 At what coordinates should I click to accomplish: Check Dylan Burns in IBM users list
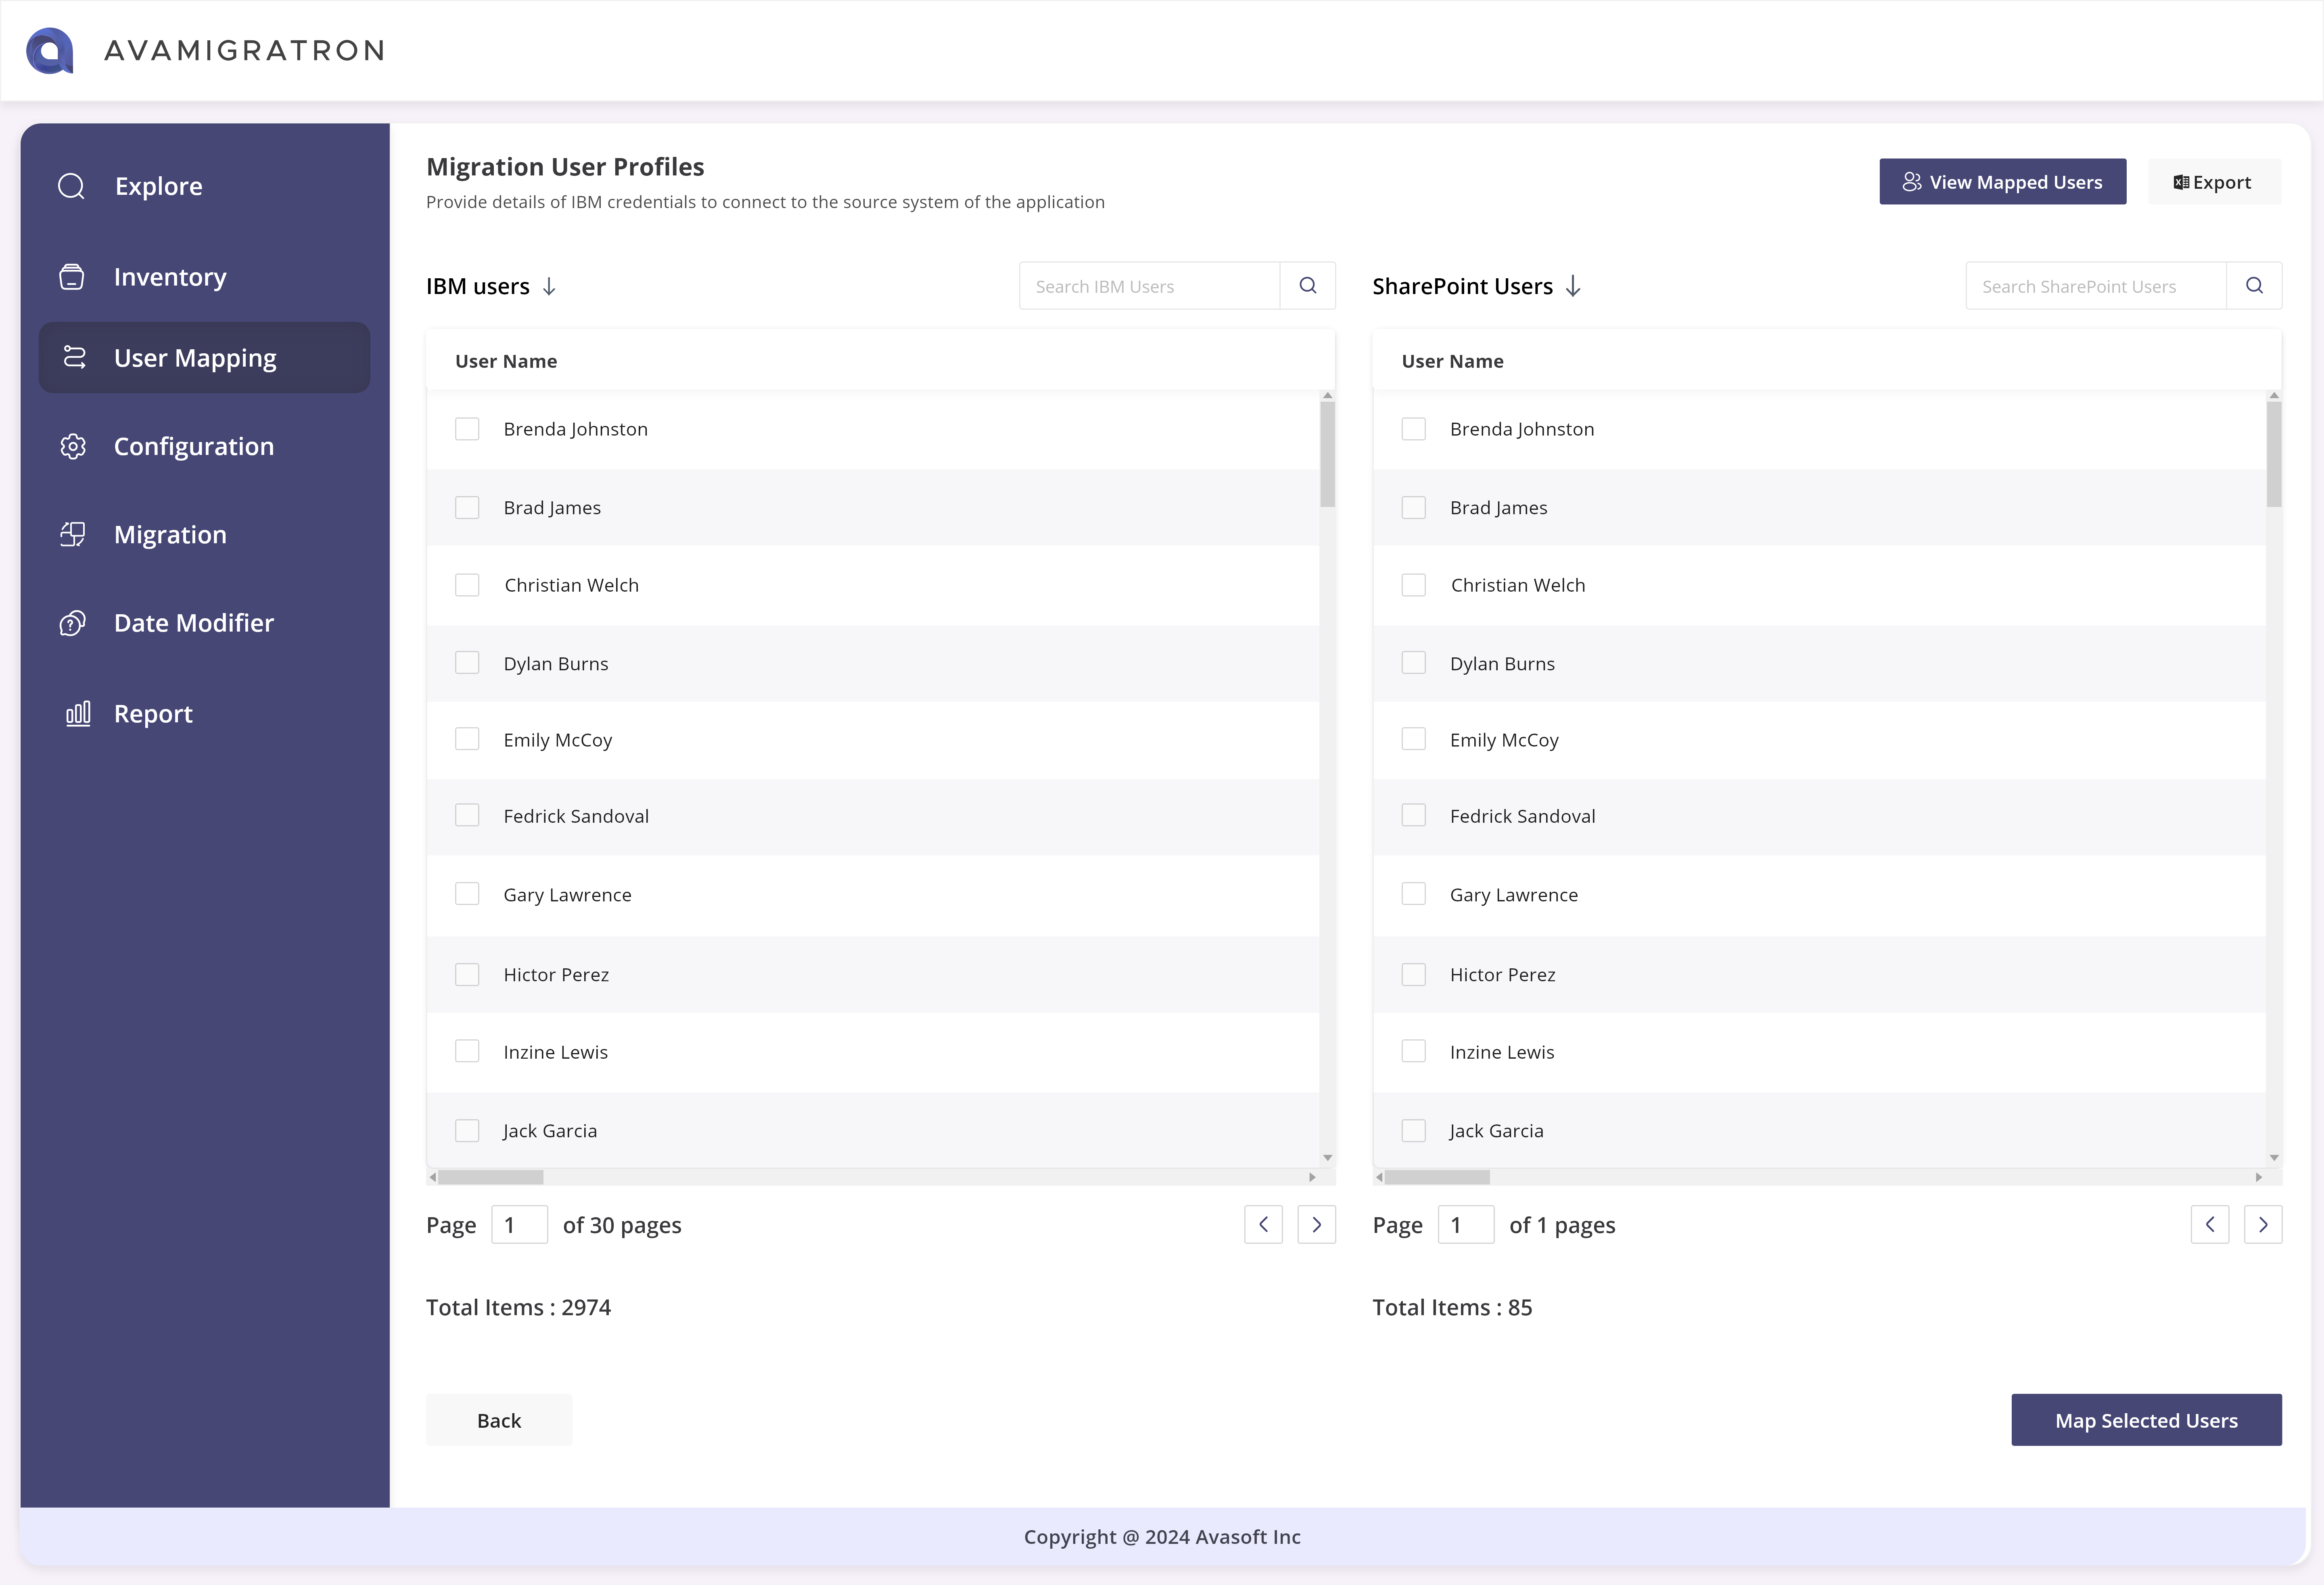467,663
